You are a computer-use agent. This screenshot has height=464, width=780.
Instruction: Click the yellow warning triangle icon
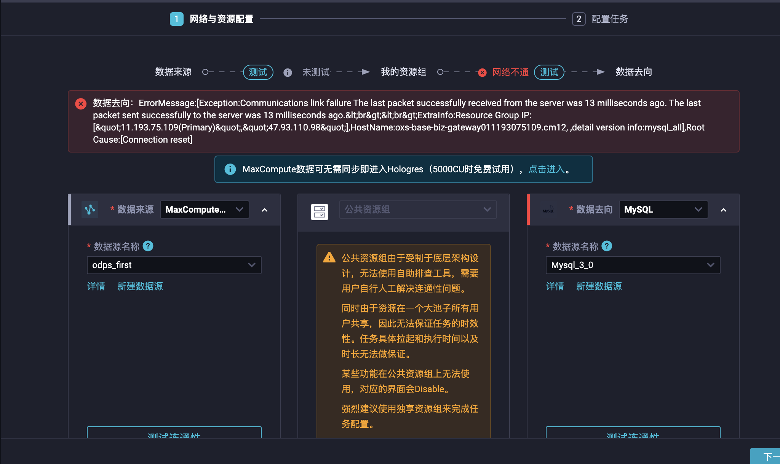[x=329, y=258]
